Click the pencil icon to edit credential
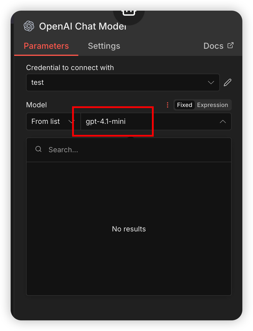 (x=228, y=82)
